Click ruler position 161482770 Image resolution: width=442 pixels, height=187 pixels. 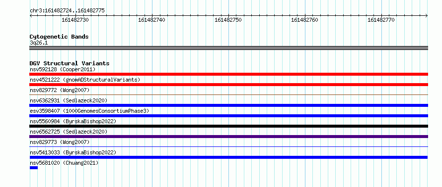click(x=381, y=20)
